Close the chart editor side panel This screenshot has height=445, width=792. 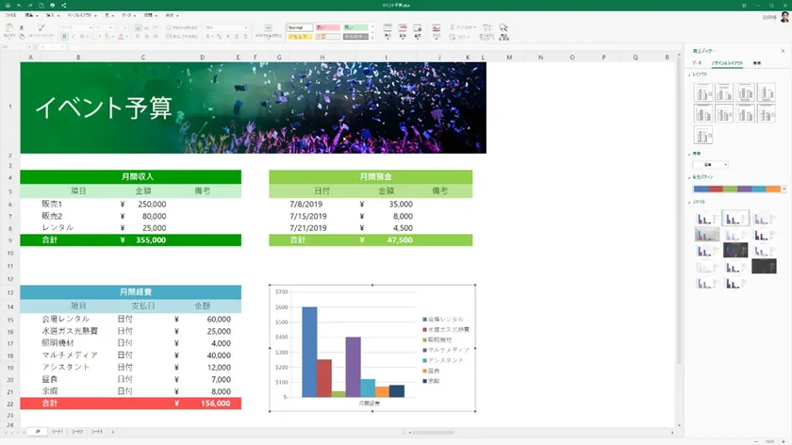tap(784, 50)
